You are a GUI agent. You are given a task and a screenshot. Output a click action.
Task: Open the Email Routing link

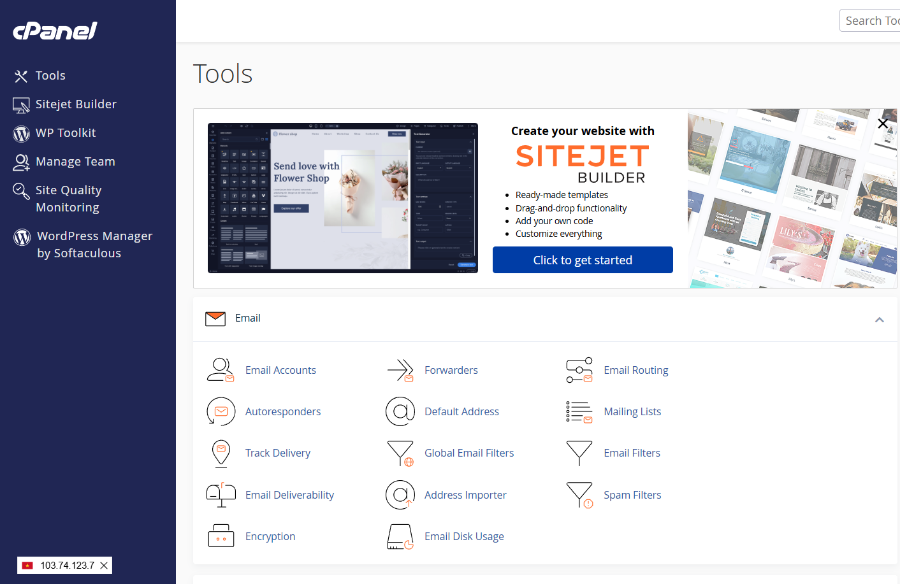click(x=636, y=370)
